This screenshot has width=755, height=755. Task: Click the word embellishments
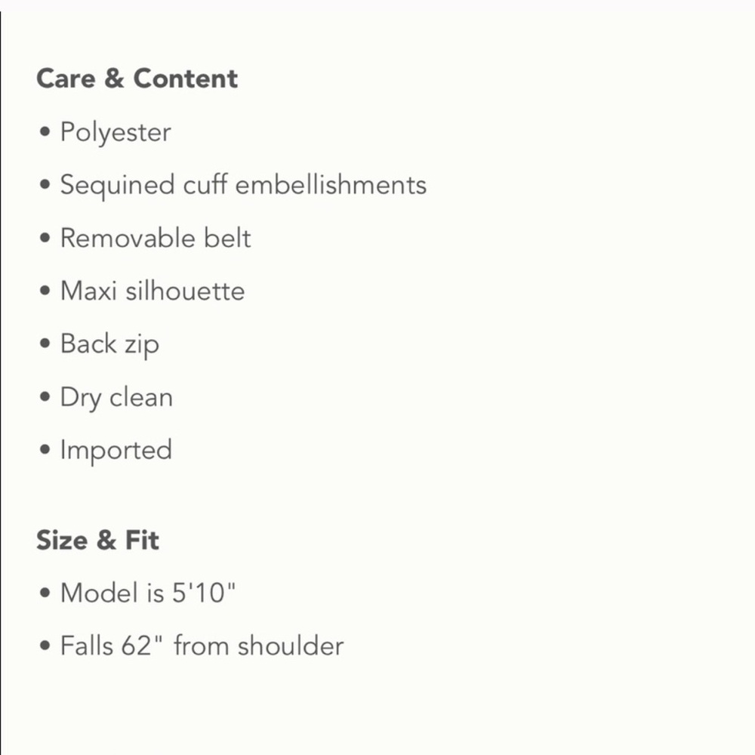tap(331, 185)
